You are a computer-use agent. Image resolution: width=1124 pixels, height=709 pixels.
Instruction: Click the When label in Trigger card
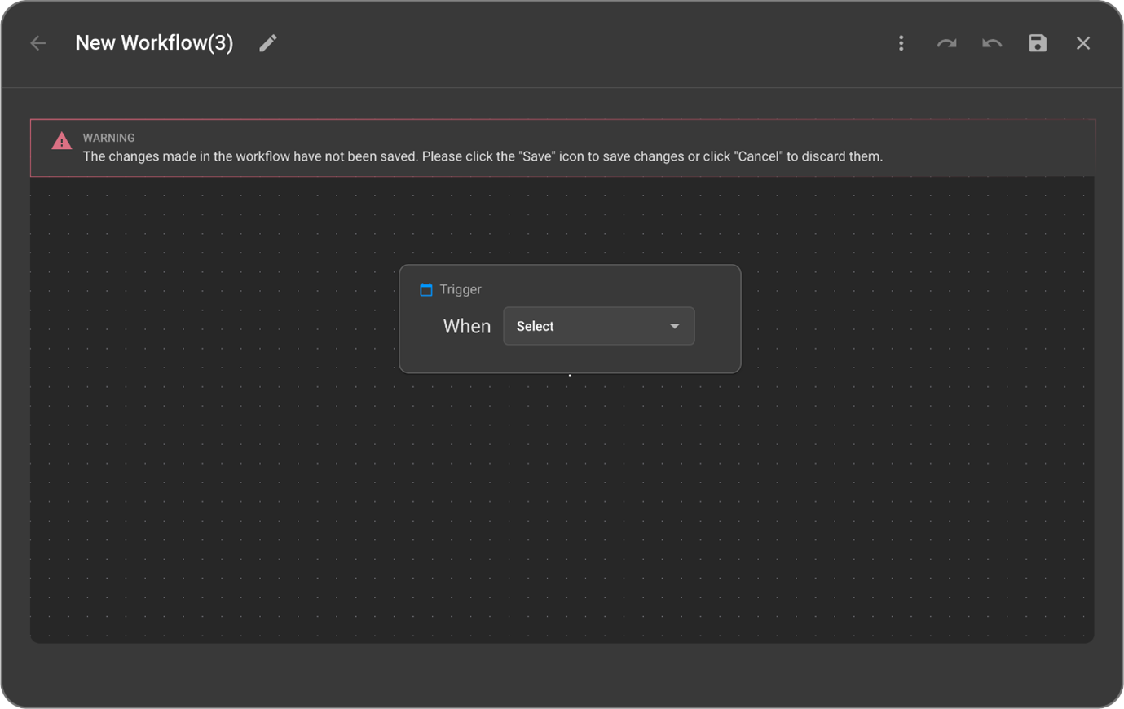pos(466,326)
